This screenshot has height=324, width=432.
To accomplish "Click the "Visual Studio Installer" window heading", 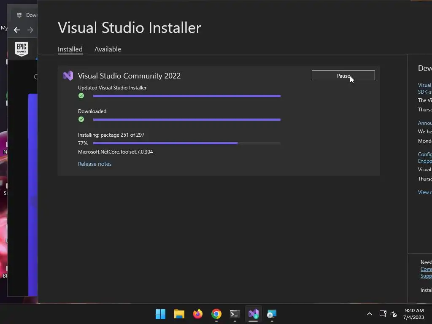I will point(130,28).
